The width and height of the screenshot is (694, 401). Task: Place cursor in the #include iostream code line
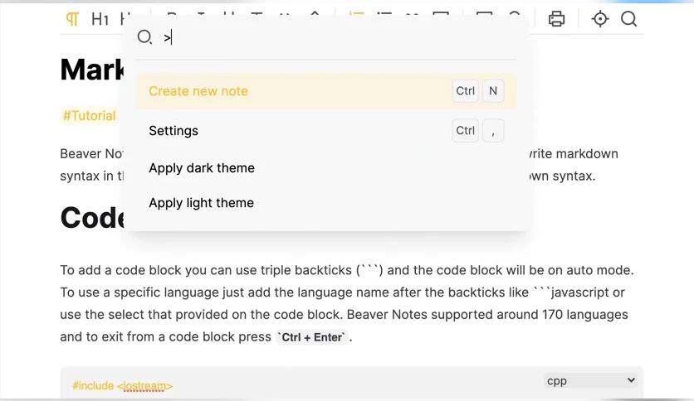tap(123, 385)
